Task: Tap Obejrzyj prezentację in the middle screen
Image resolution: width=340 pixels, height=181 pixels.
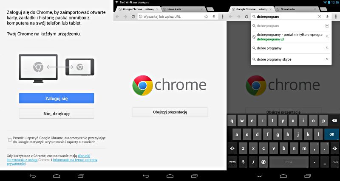Action: tap(170, 112)
